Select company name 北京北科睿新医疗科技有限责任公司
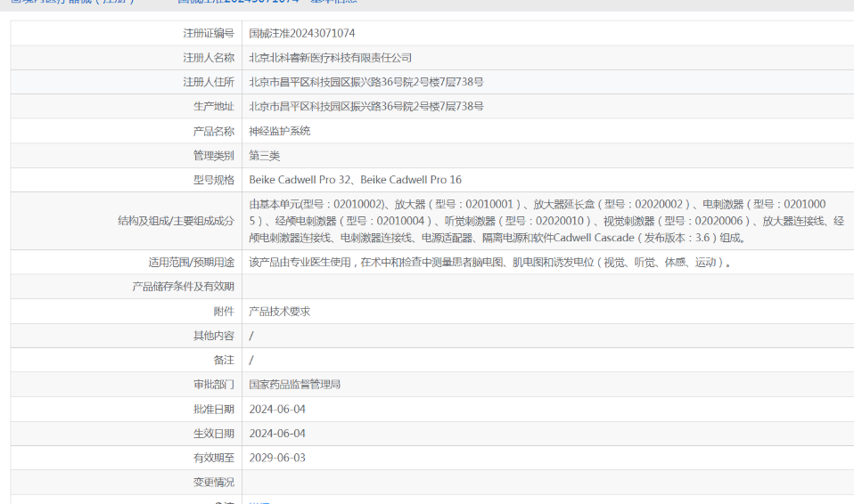854x504 pixels. 330,58
